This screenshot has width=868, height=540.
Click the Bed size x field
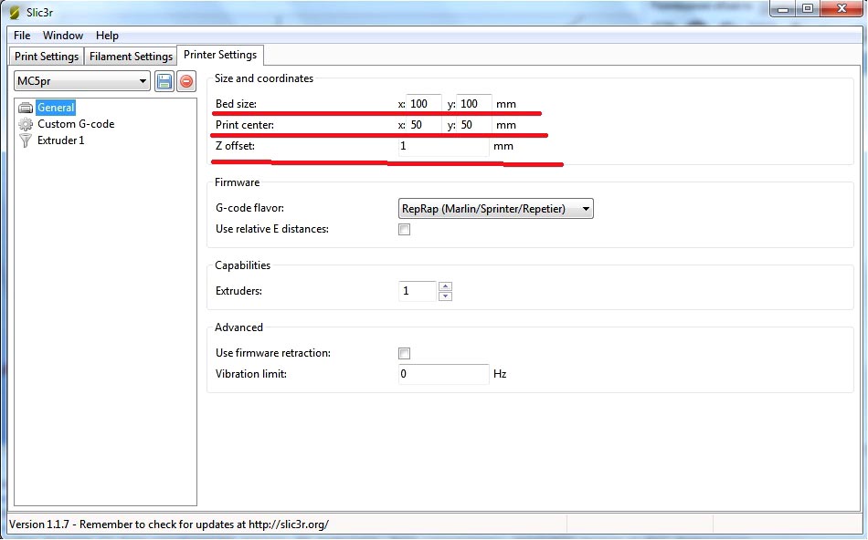(424, 104)
